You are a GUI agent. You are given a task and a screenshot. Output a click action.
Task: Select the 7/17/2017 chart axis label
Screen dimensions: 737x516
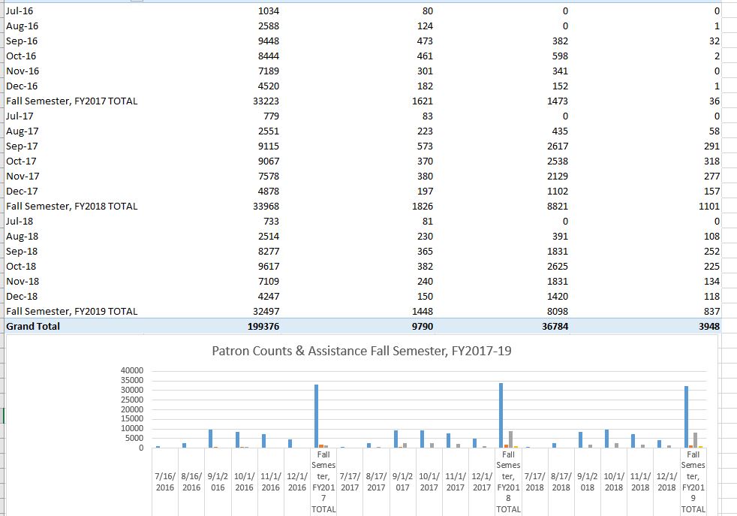pos(350,482)
